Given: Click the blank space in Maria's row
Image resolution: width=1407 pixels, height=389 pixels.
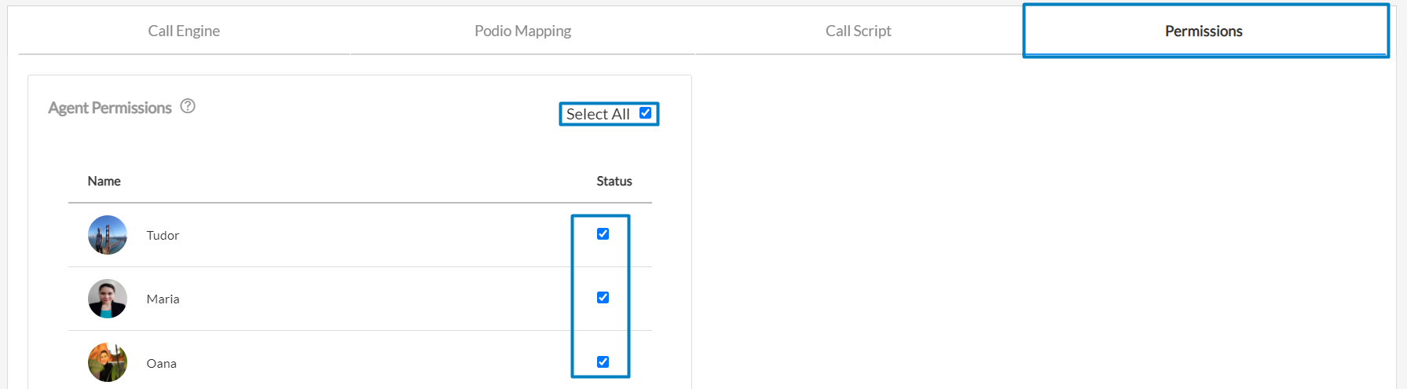Looking at the screenshot, I should [377, 299].
